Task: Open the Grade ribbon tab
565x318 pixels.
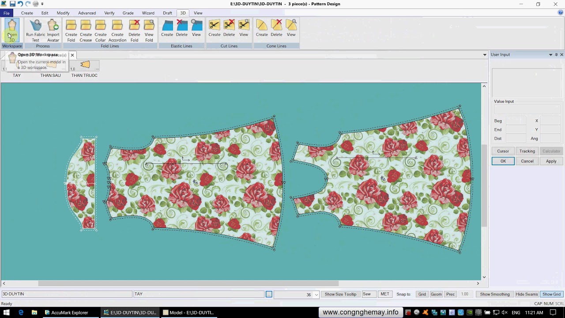Action: 128,13
